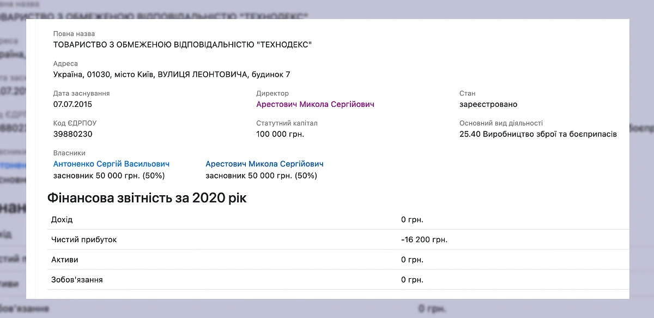Click the statutory capital value 100 000 грн.
654x318 pixels.
pos(280,134)
